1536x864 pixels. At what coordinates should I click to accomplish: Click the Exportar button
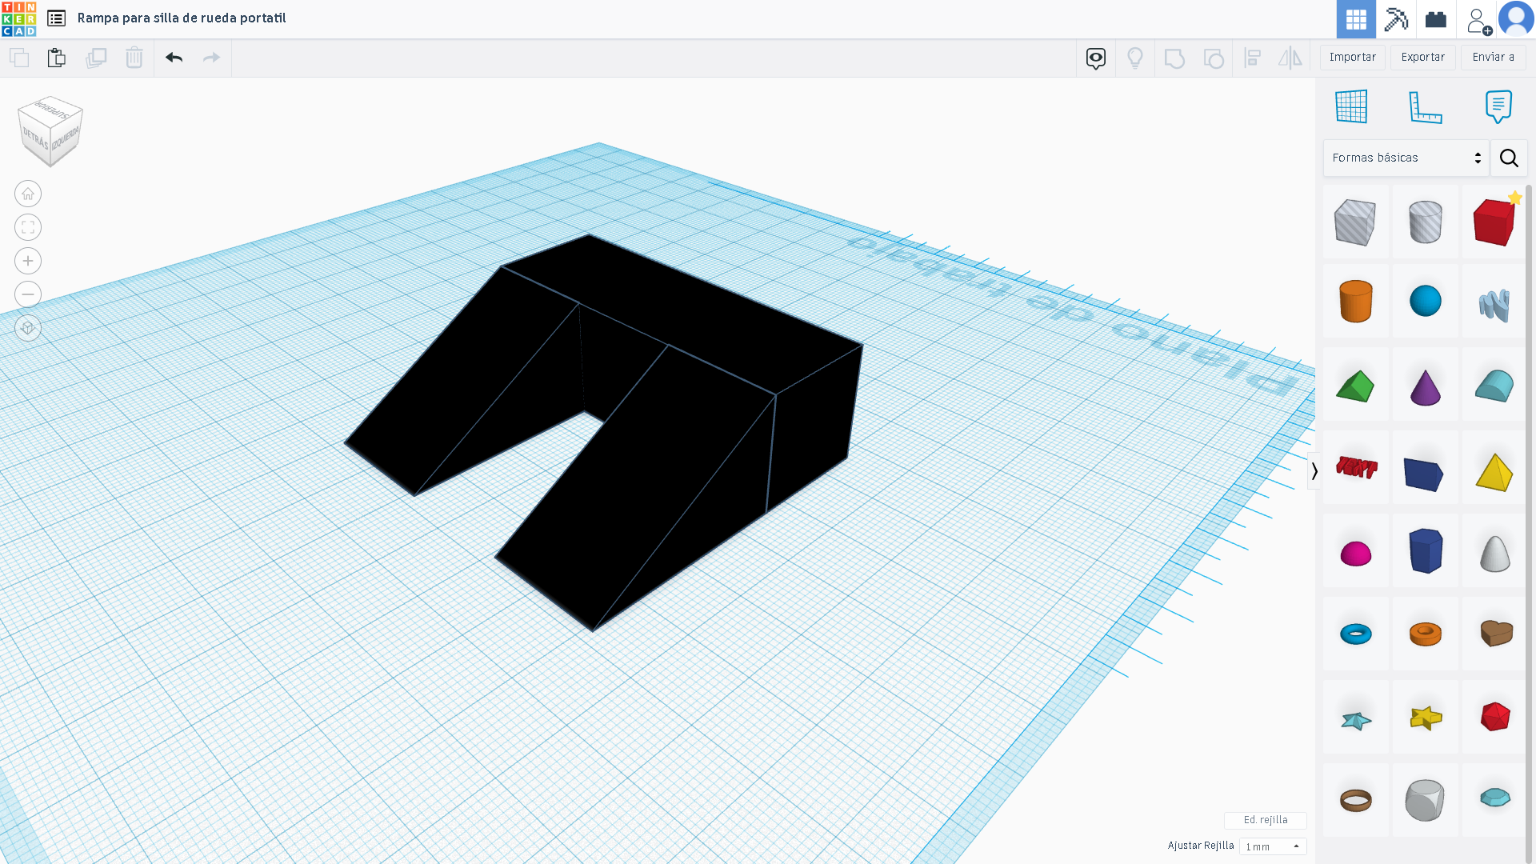(x=1422, y=58)
